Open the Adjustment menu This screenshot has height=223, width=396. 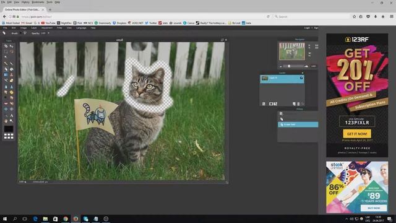[47, 28]
